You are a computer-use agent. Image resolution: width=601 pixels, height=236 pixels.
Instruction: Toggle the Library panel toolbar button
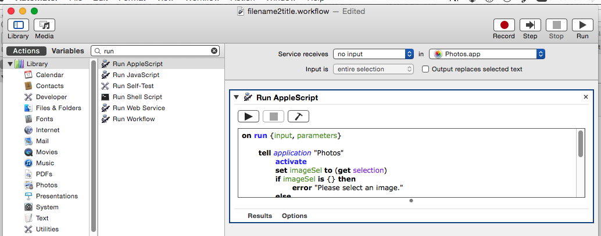pyautogui.click(x=18, y=26)
